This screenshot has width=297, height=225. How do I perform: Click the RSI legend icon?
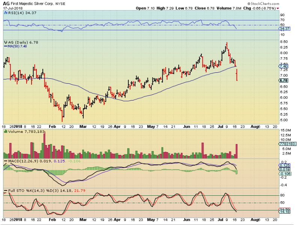(x=6, y=13)
